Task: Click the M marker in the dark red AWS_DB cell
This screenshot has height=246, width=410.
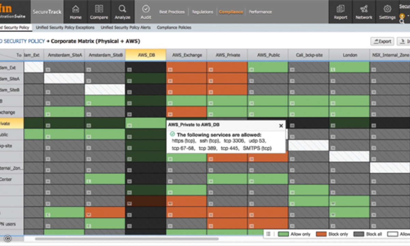Action: click(x=129, y=204)
